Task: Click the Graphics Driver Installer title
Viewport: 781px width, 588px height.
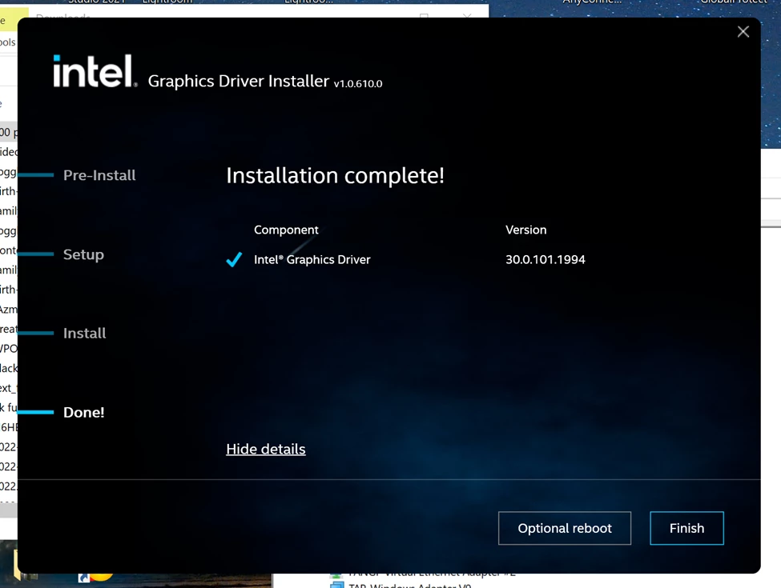Action: point(239,81)
